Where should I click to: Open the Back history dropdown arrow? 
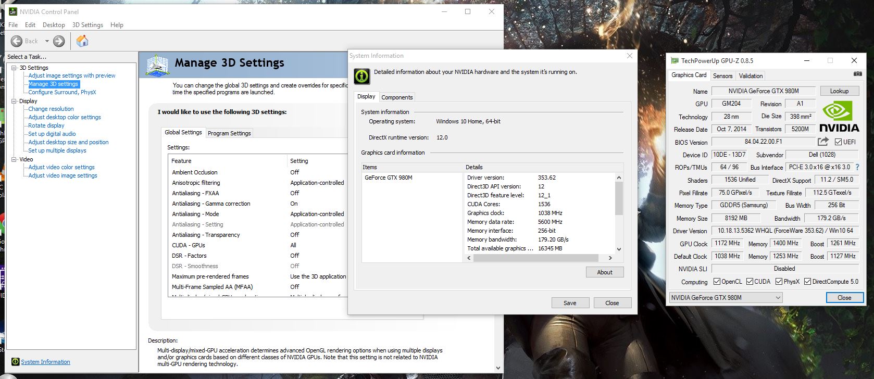[47, 41]
